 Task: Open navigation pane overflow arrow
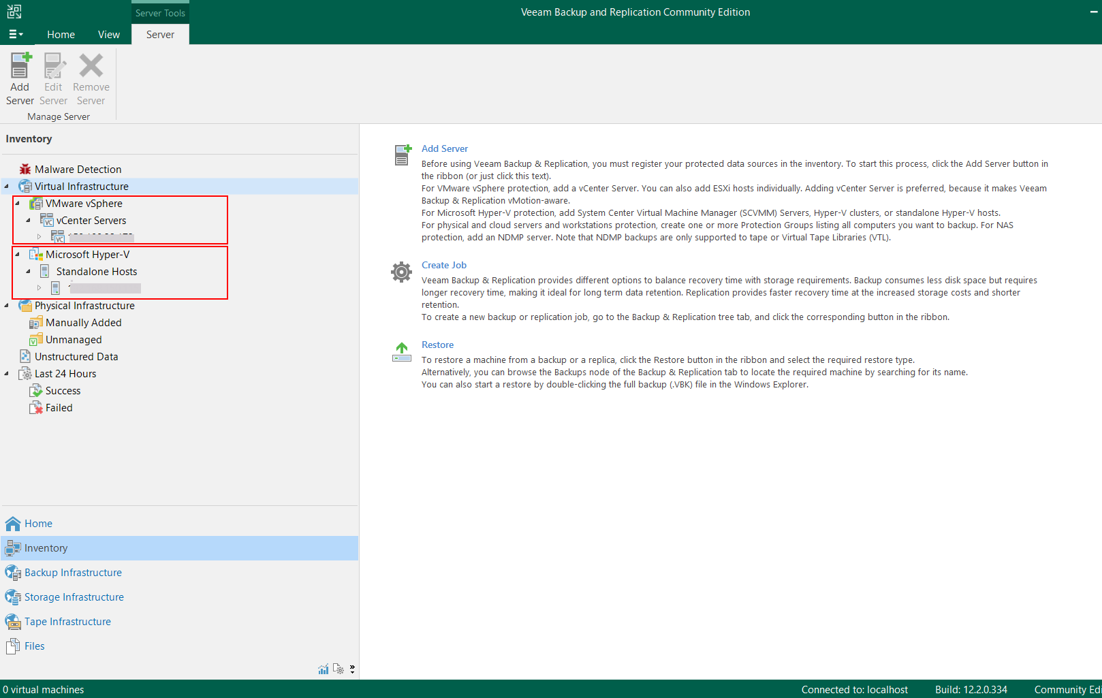[352, 669]
